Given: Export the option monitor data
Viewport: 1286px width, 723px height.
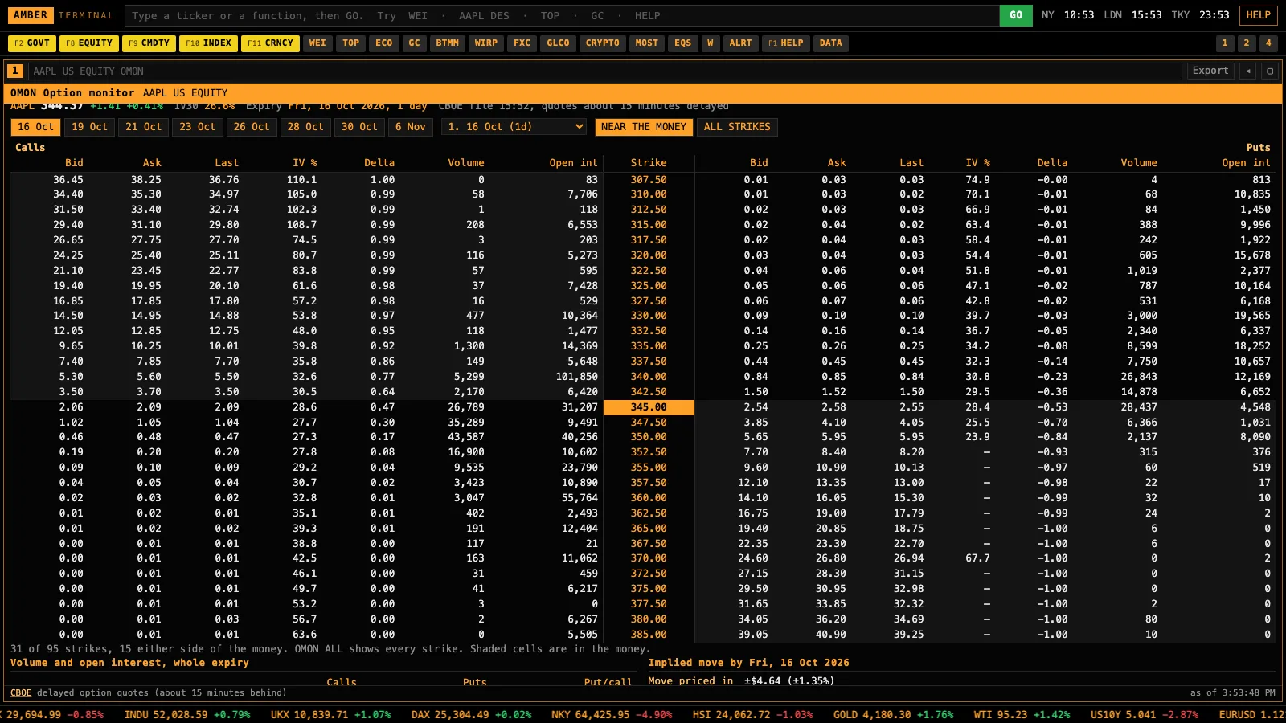Looking at the screenshot, I should [x=1210, y=71].
